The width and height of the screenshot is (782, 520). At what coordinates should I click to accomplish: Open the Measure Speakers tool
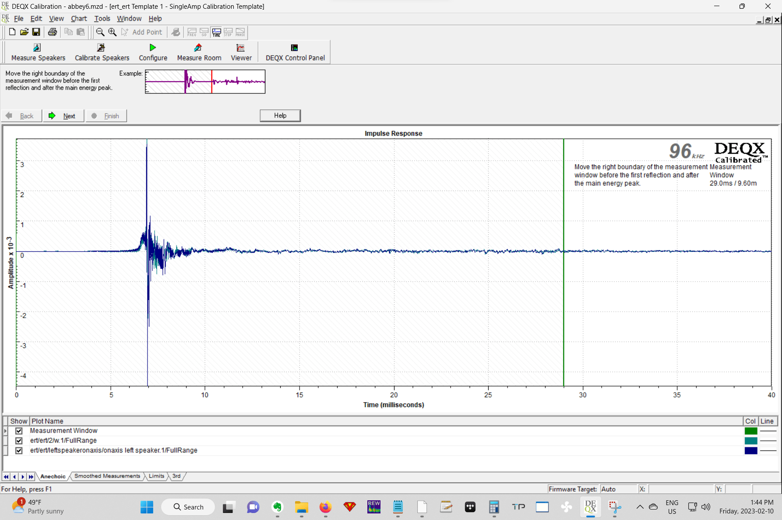pyautogui.click(x=38, y=53)
